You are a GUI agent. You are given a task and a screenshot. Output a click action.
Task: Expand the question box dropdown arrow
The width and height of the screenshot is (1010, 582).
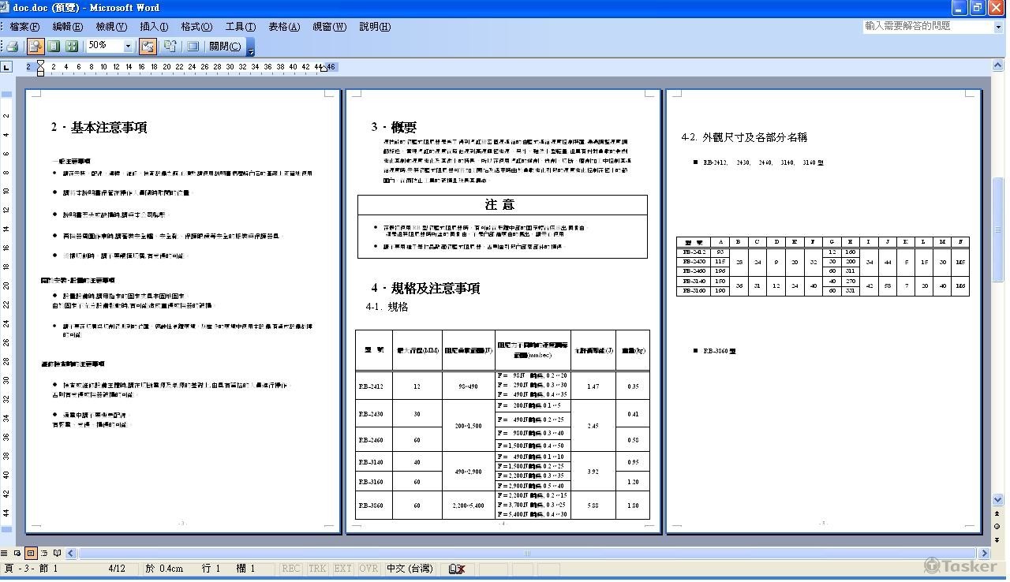click(x=997, y=26)
